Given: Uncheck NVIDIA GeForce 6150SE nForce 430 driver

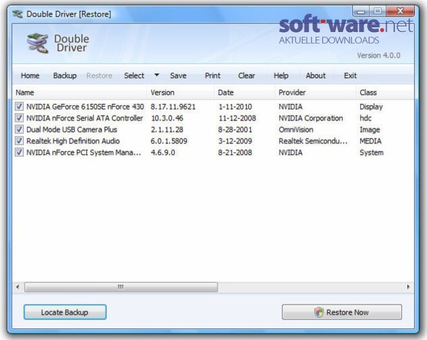Looking at the screenshot, I should click(x=19, y=106).
